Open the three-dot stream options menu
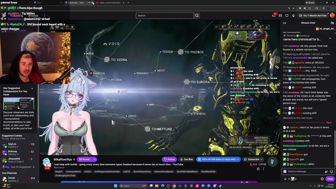This screenshot has height=189, width=336. (264, 169)
